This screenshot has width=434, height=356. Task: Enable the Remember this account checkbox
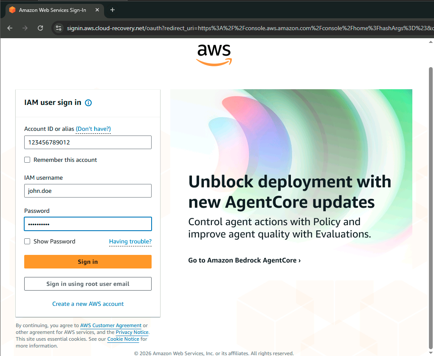click(27, 160)
